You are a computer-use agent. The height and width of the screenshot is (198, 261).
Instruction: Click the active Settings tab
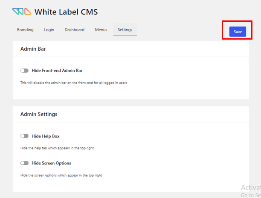pos(125,30)
